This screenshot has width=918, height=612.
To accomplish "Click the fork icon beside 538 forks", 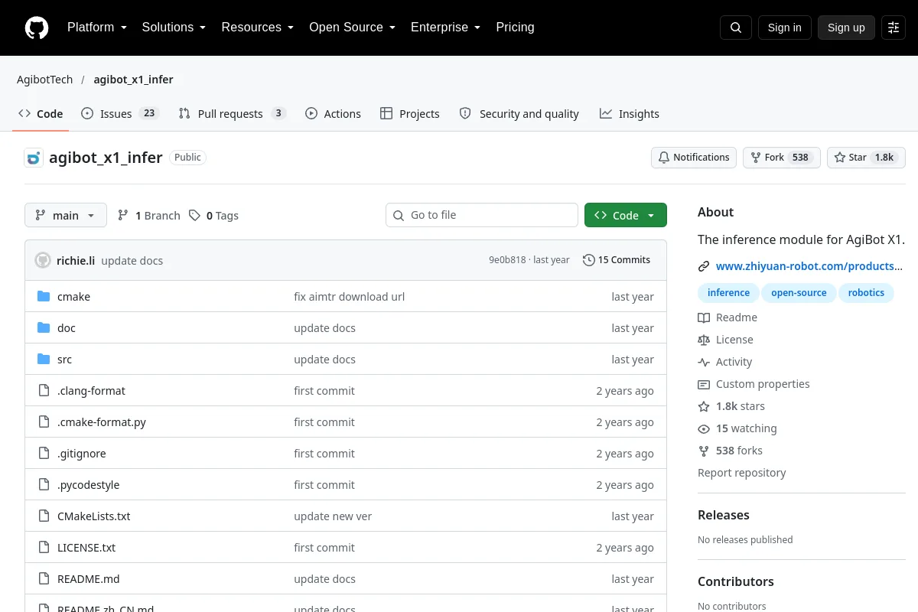I will click(704, 451).
